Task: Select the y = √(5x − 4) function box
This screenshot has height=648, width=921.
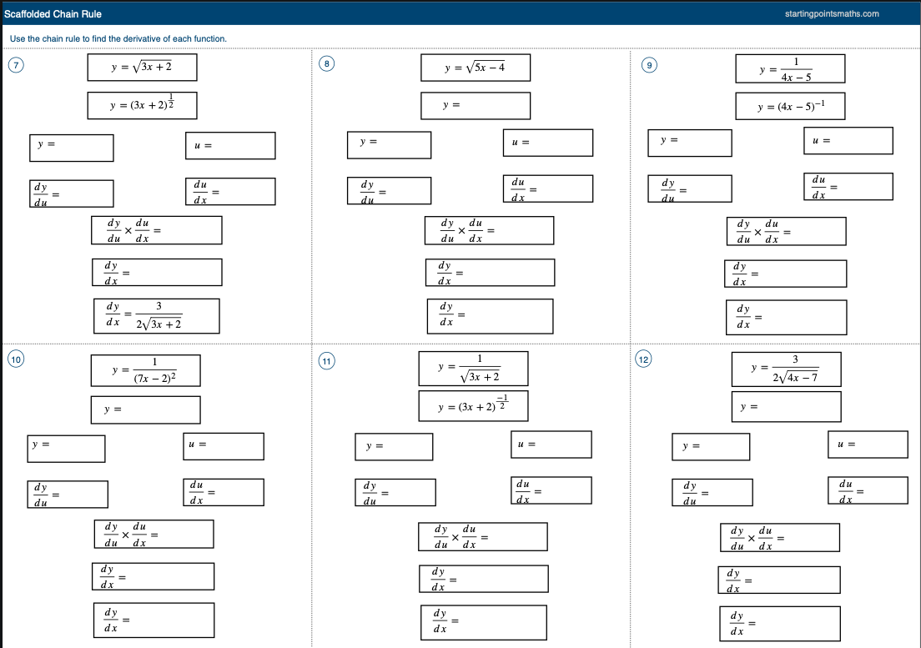Action: pos(476,68)
